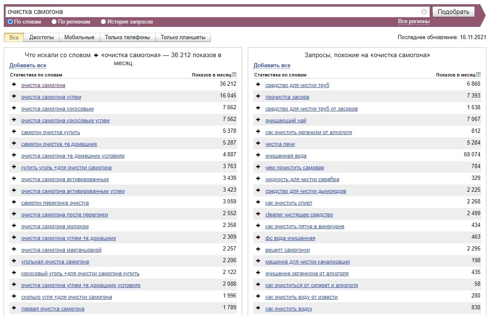Switch to 'Десктопы' tab

[x=42, y=37]
